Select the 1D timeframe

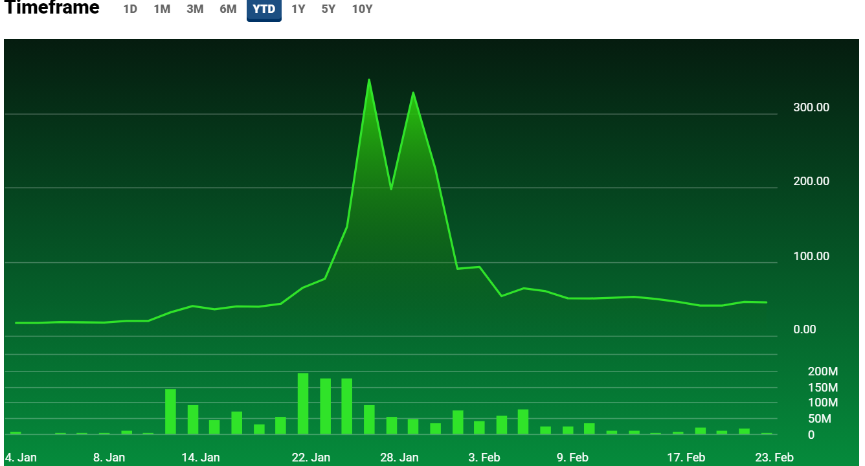[x=130, y=9]
